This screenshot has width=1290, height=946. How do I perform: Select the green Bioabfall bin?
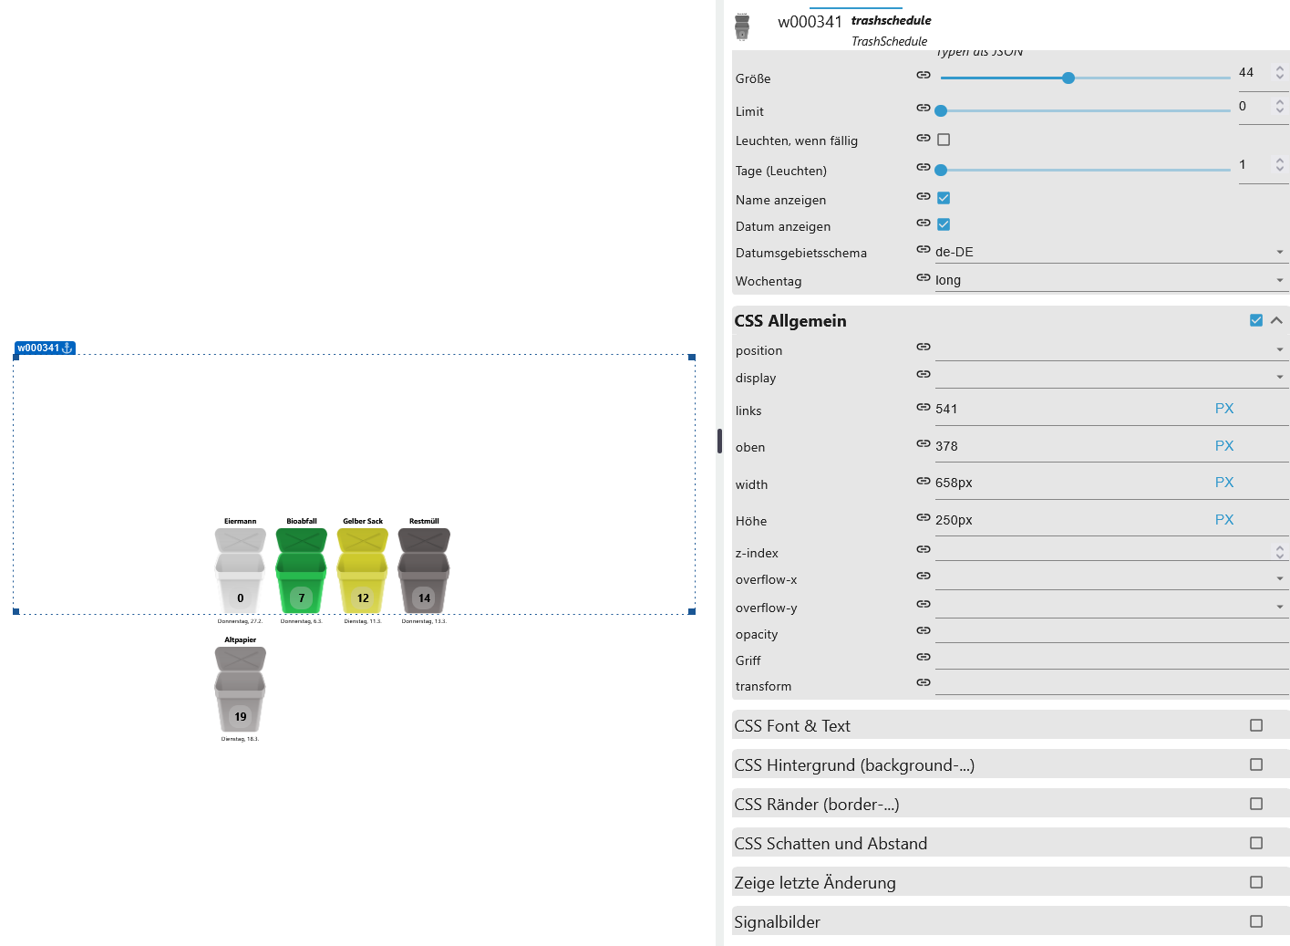302,571
